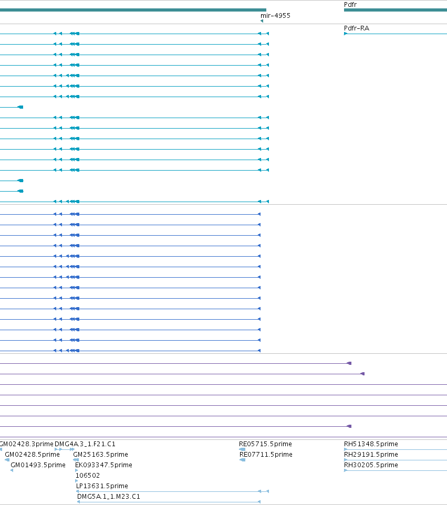Select the Pdfr-RA transcript line
The width and height of the screenshot is (447, 505).
click(x=396, y=34)
